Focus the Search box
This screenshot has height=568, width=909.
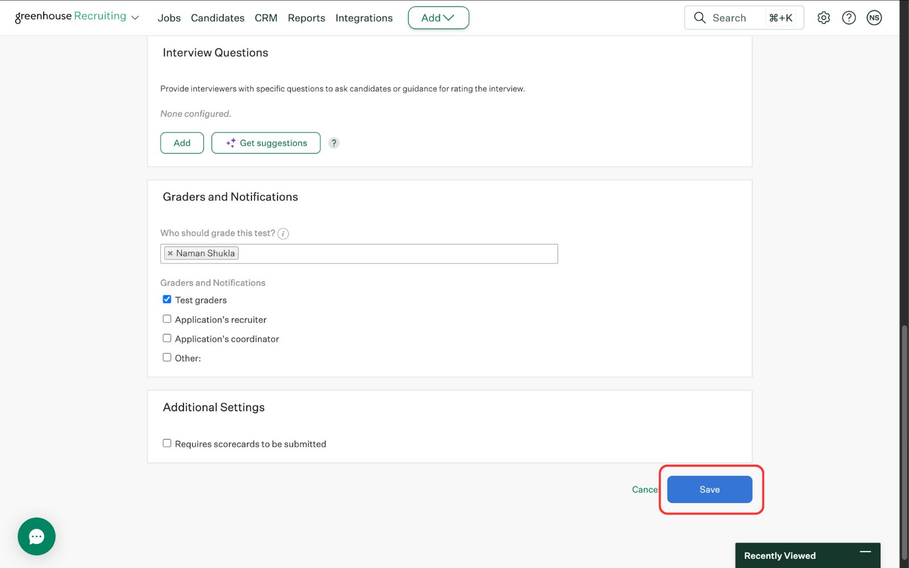(x=744, y=18)
